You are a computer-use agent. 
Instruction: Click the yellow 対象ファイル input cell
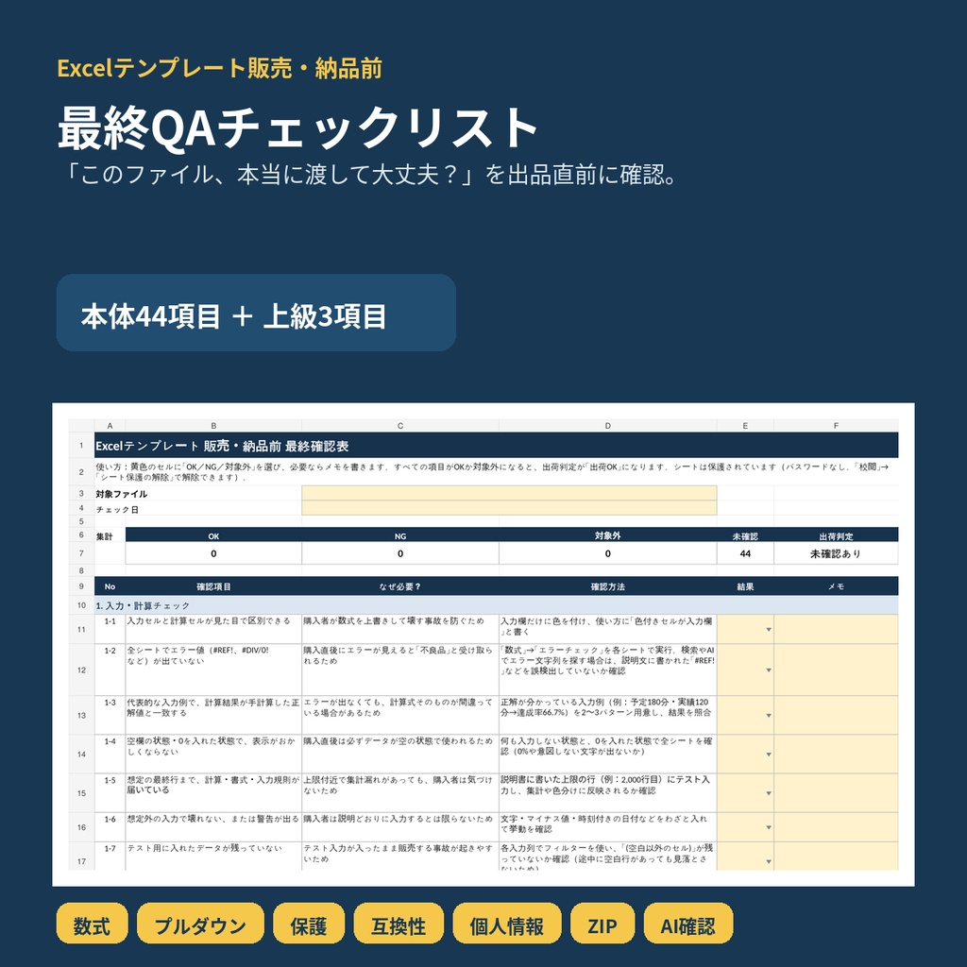pos(509,493)
